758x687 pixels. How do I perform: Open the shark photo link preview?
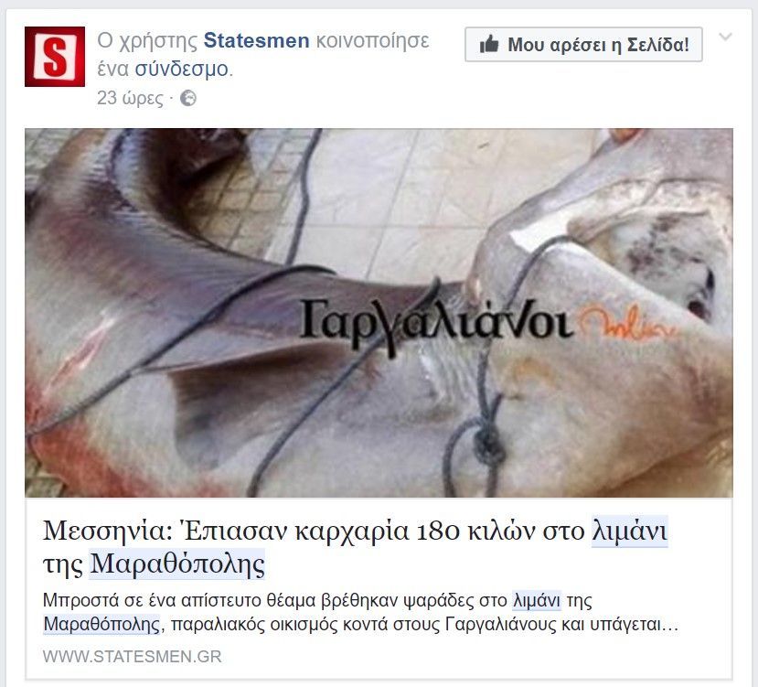(x=379, y=313)
